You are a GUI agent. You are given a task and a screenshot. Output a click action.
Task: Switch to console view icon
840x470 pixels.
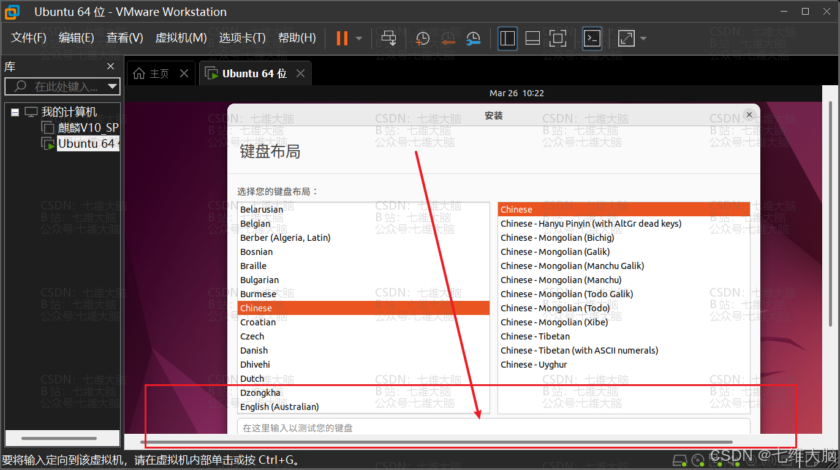(592, 38)
